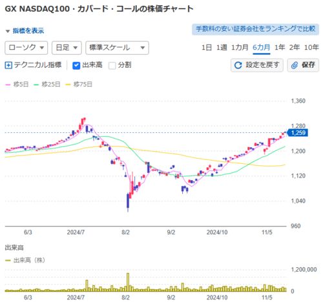Open テクニカル指標 settings label
323x302 pixels.
tap(38, 65)
